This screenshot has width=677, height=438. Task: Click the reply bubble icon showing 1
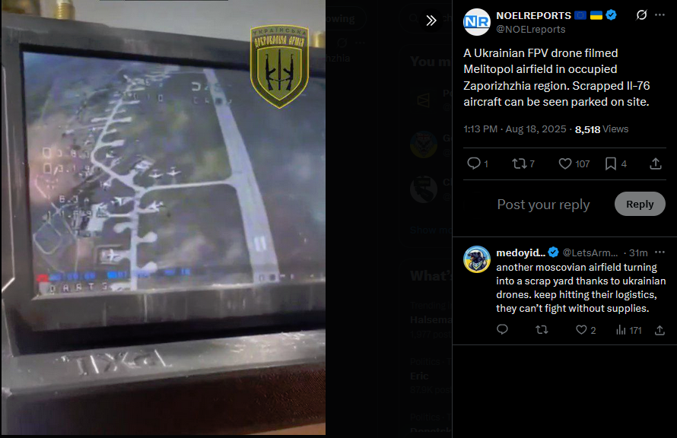click(478, 163)
